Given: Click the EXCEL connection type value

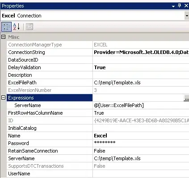Looking at the screenshot, I should pyautogui.click(x=101, y=45).
